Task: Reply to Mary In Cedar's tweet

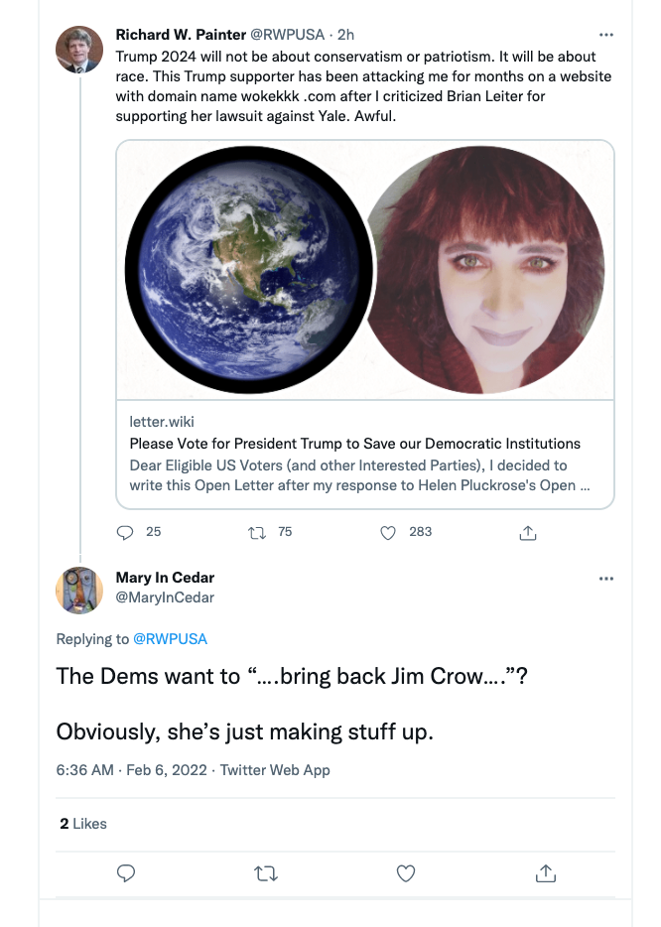Action: pos(126,873)
